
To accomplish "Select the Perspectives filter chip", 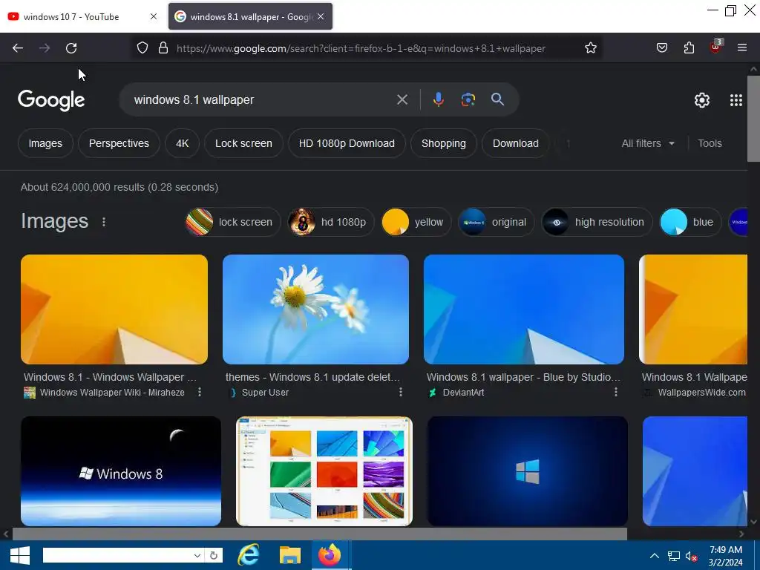I will pyautogui.click(x=119, y=143).
